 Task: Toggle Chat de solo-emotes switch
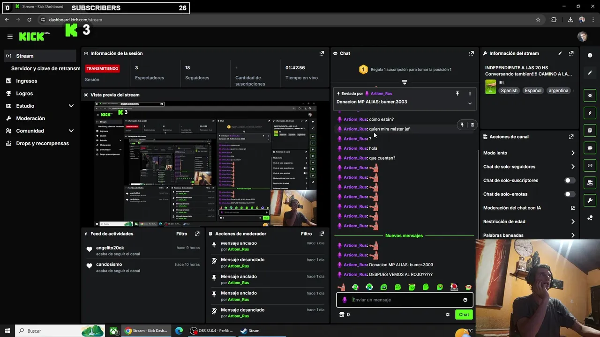click(x=570, y=194)
